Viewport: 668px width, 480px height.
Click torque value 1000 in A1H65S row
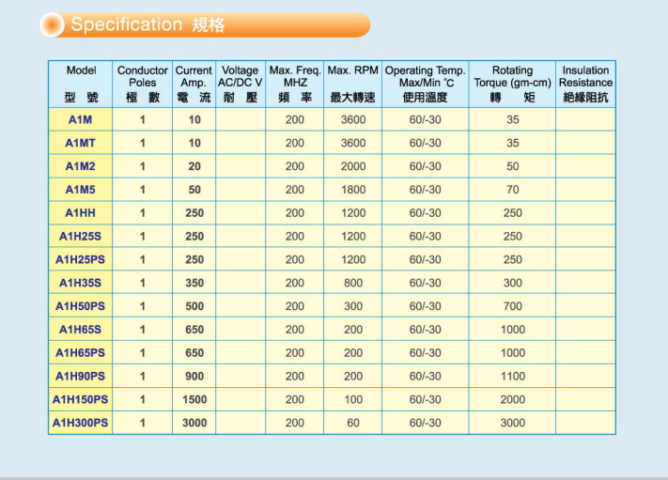pyautogui.click(x=513, y=330)
